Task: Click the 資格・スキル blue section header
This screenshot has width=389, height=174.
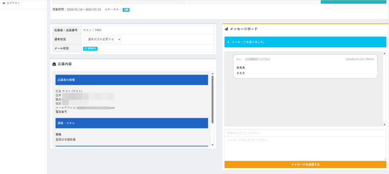Action: [131, 123]
